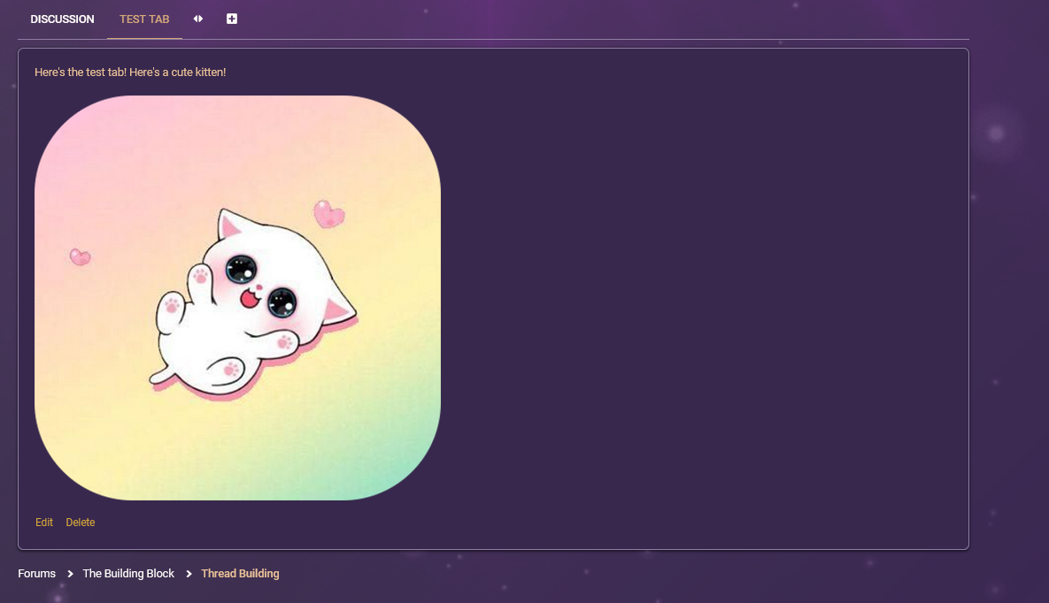Open The Building Block breadcrumb link

click(x=128, y=574)
